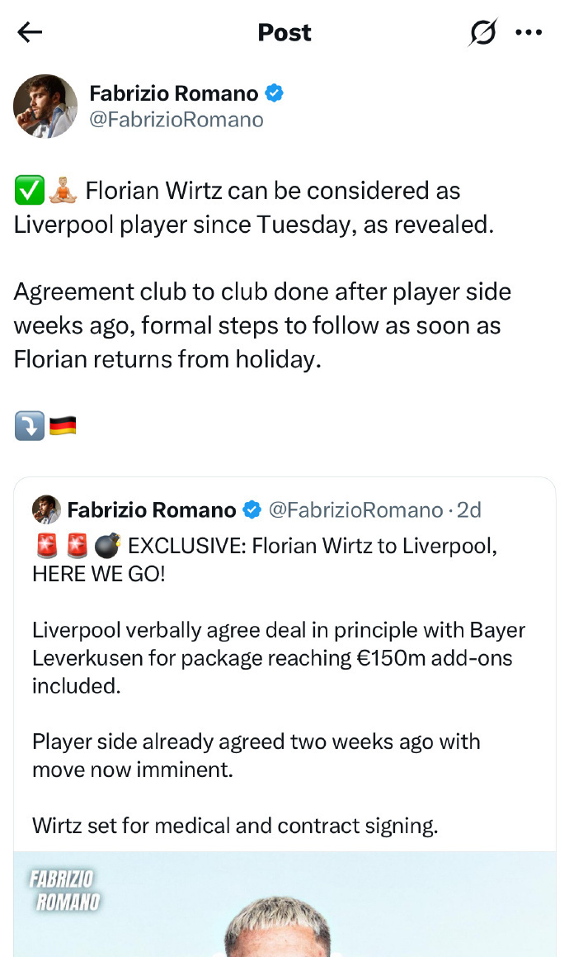Tap the small avatar in the quoted post
This screenshot has width=569, height=957.
point(46,510)
